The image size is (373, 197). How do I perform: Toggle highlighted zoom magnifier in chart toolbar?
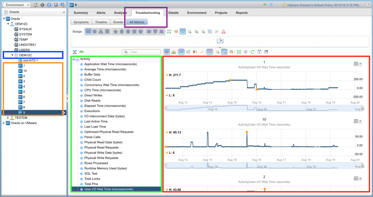(x=224, y=52)
